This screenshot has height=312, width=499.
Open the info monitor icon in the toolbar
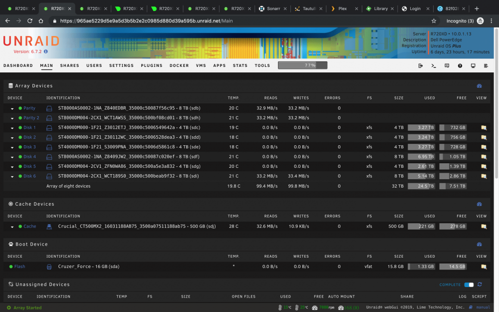coord(473,65)
